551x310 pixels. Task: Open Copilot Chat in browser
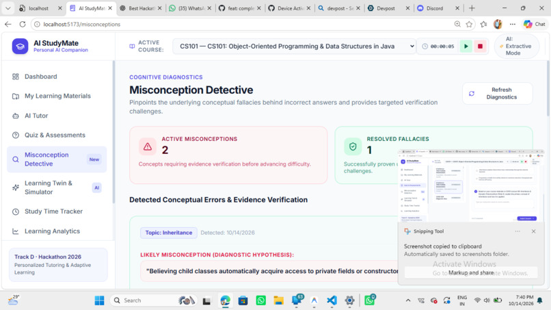[x=535, y=24]
